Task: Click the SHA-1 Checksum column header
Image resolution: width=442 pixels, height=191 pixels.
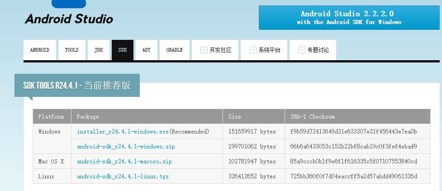Action: click(357, 116)
